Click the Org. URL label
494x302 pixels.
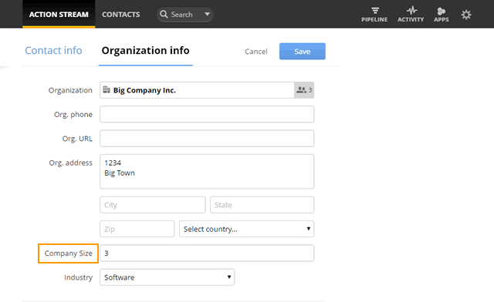click(77, 139)
